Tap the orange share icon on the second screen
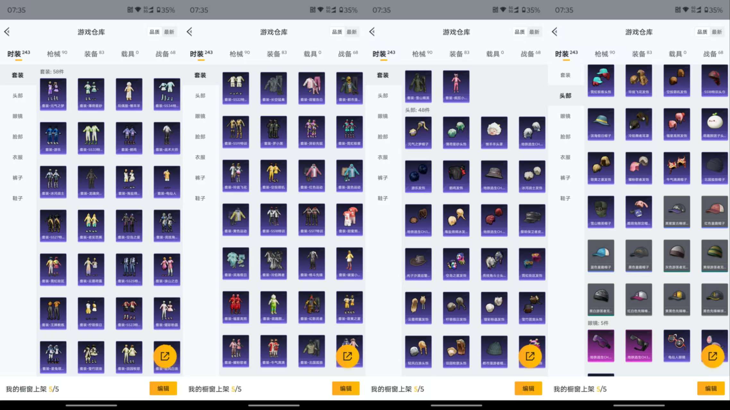Screen dimensions: 730x410 348,356
